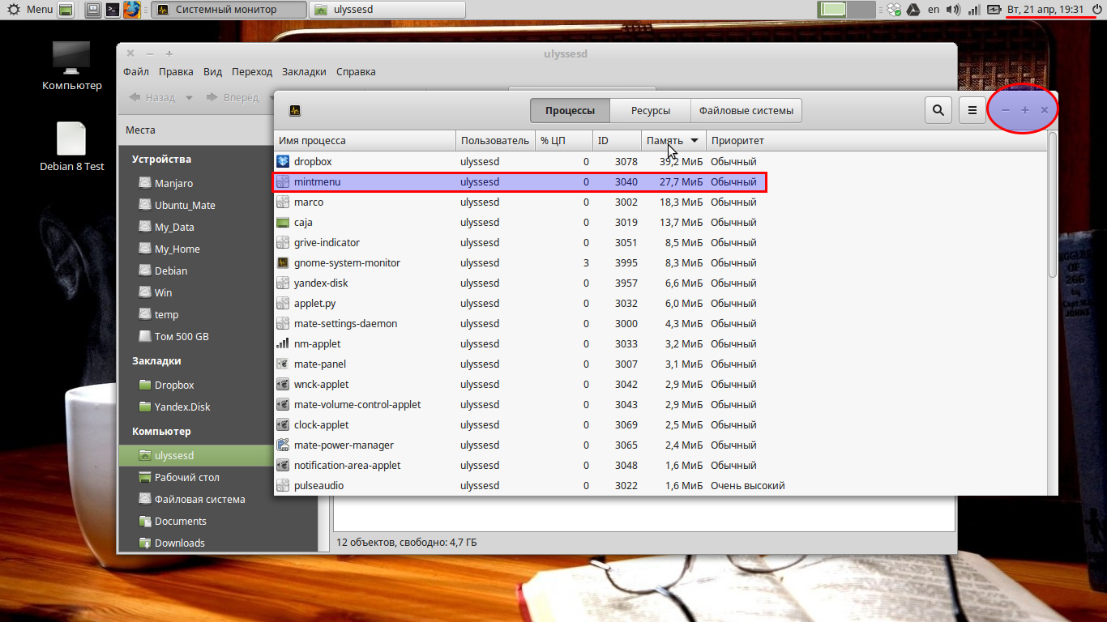Click the Dropbox icon in the system tray

tap(894, 10)
